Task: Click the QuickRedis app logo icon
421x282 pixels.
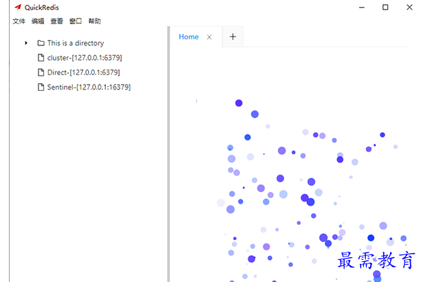Action: click(x=18, y=8)
